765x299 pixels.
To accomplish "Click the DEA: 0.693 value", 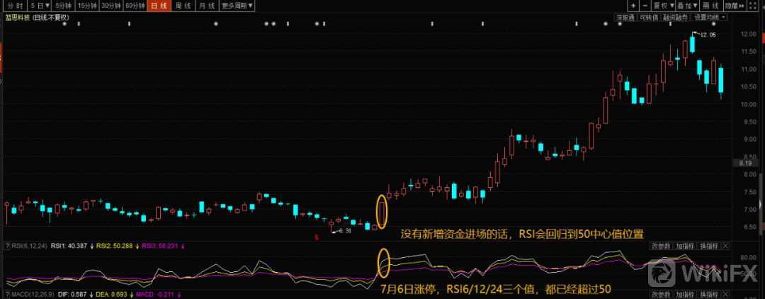I will tap(111, 294).
